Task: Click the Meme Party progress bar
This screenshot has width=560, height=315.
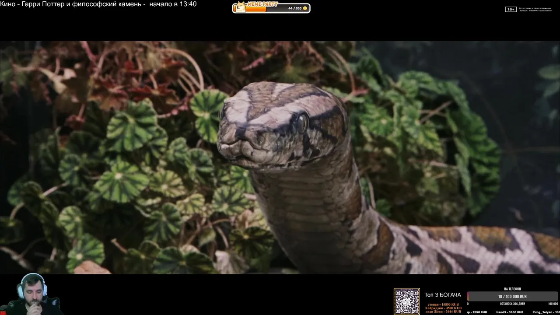Action: pyautogui.click(x=271, y=7)
